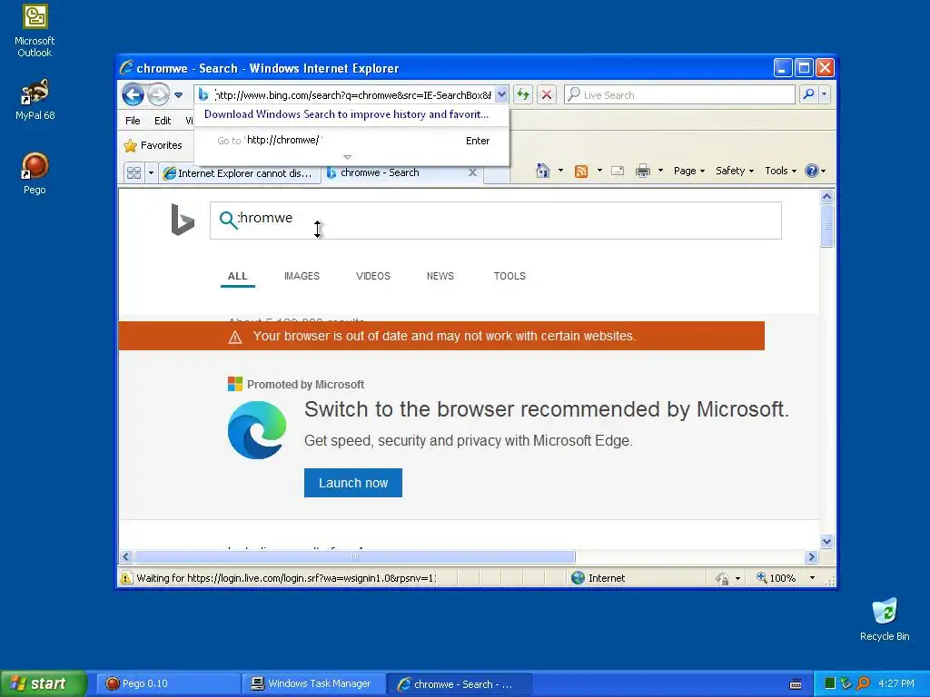Open the Page menu
This screenshot has width=930, height=697.
pyautogui.click(x=689, y=171)
